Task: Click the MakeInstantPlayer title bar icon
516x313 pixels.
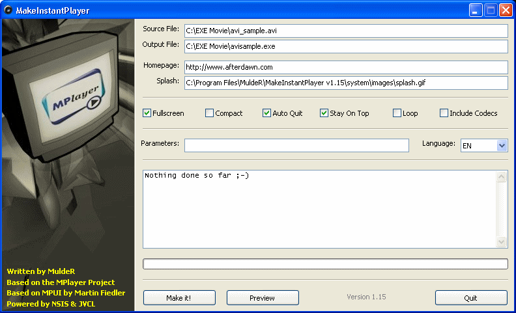Action: coord(8,10)
